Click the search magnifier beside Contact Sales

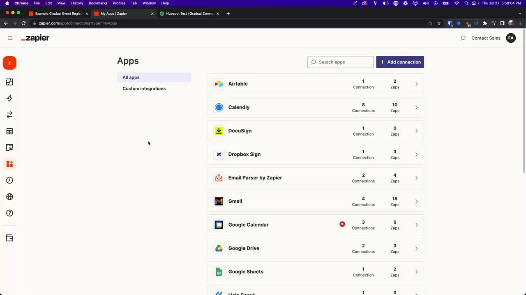(x=463, y=38)
